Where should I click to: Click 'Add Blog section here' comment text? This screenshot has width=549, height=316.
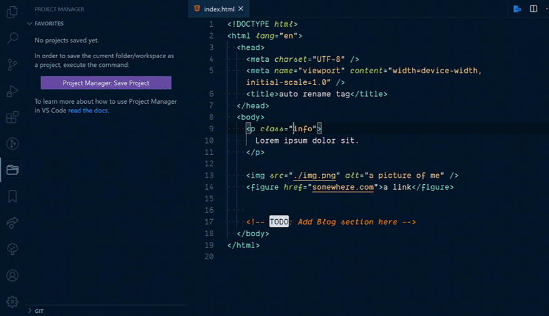pyautogui.click(x=347, y=222)
